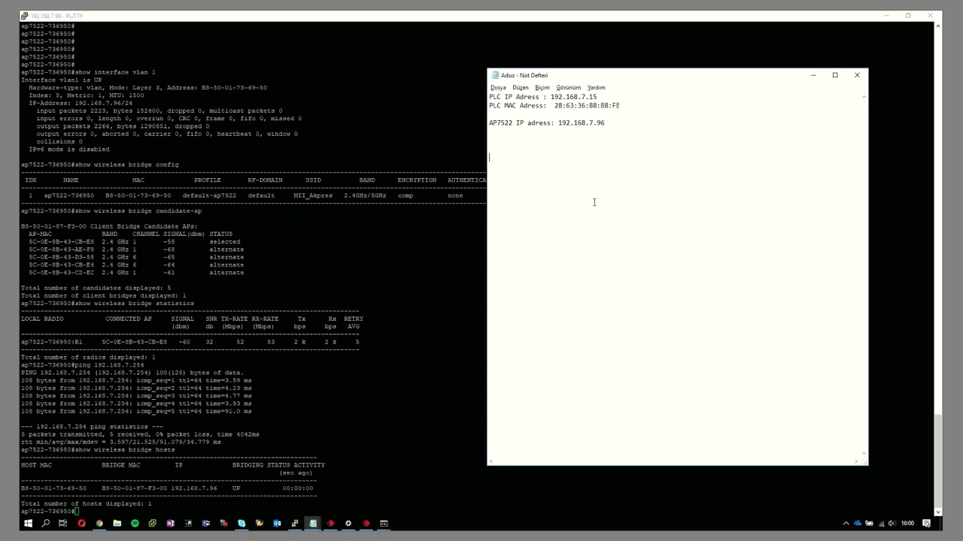Click the ping statistics summary line
Image resolution: width=963 pixels, height=541 pixels.
(x=140, y=434)
